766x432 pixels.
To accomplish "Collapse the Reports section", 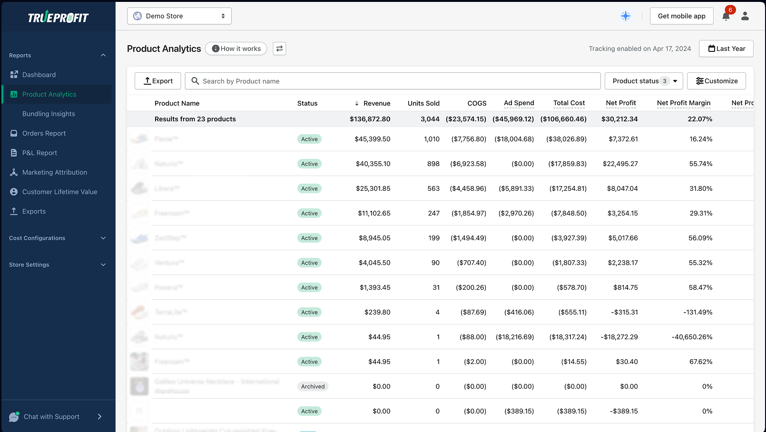I will tap(103, 55).
